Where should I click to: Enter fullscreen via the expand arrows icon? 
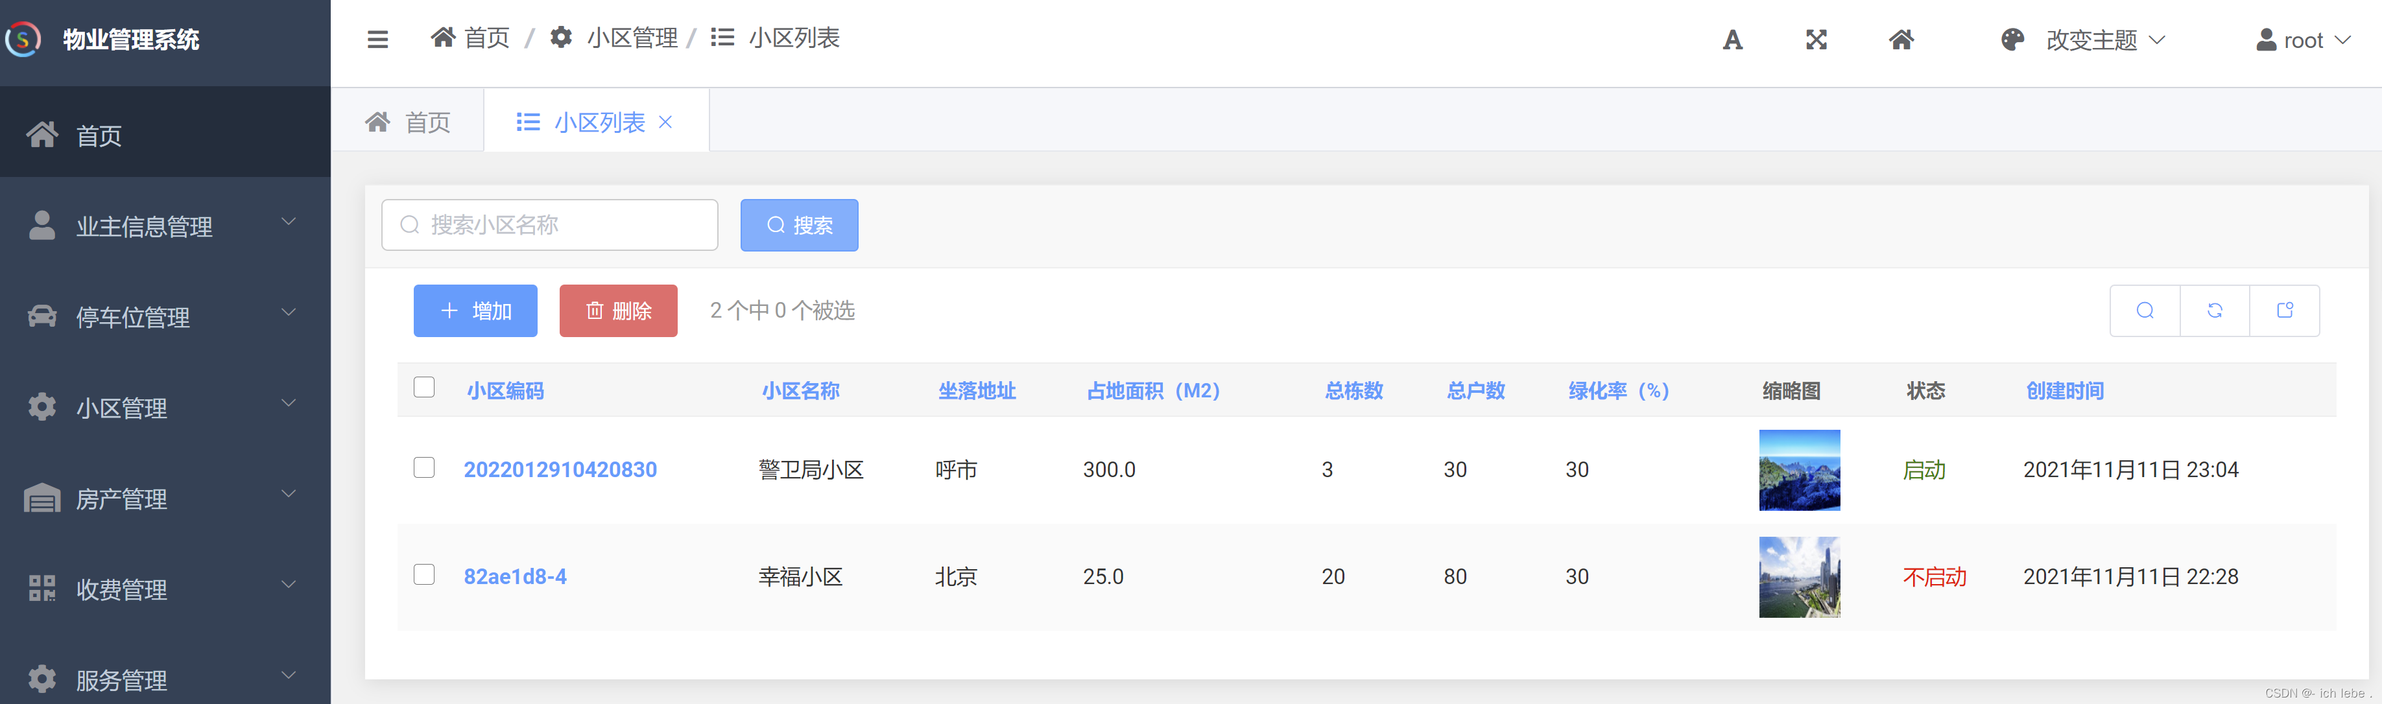(1816, 40)
